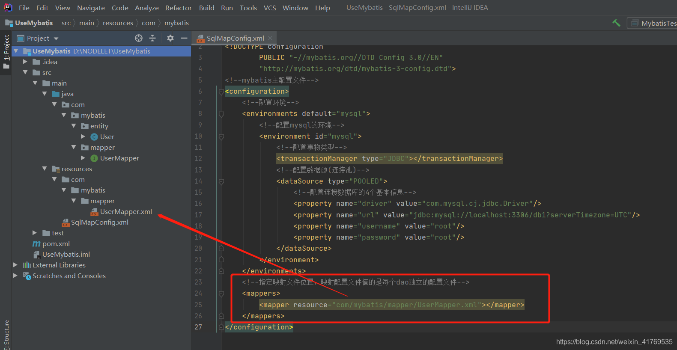The height and width of the screenshot is (350, 677).
Task: Click 'com' in the breadcrumb bar
Action: click(149, 23)
